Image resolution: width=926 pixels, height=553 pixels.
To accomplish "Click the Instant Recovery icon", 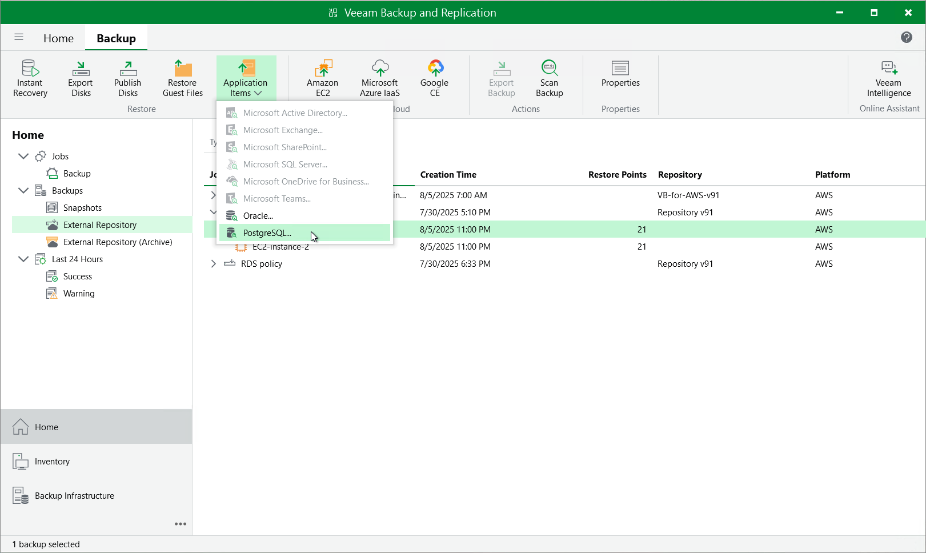I will point(30,69).
